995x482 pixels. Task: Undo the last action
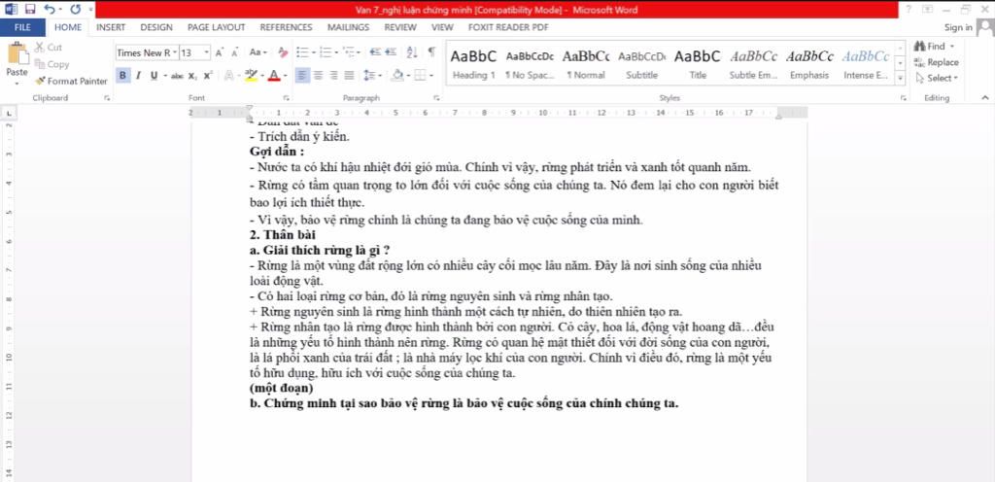tap(50, 9)
